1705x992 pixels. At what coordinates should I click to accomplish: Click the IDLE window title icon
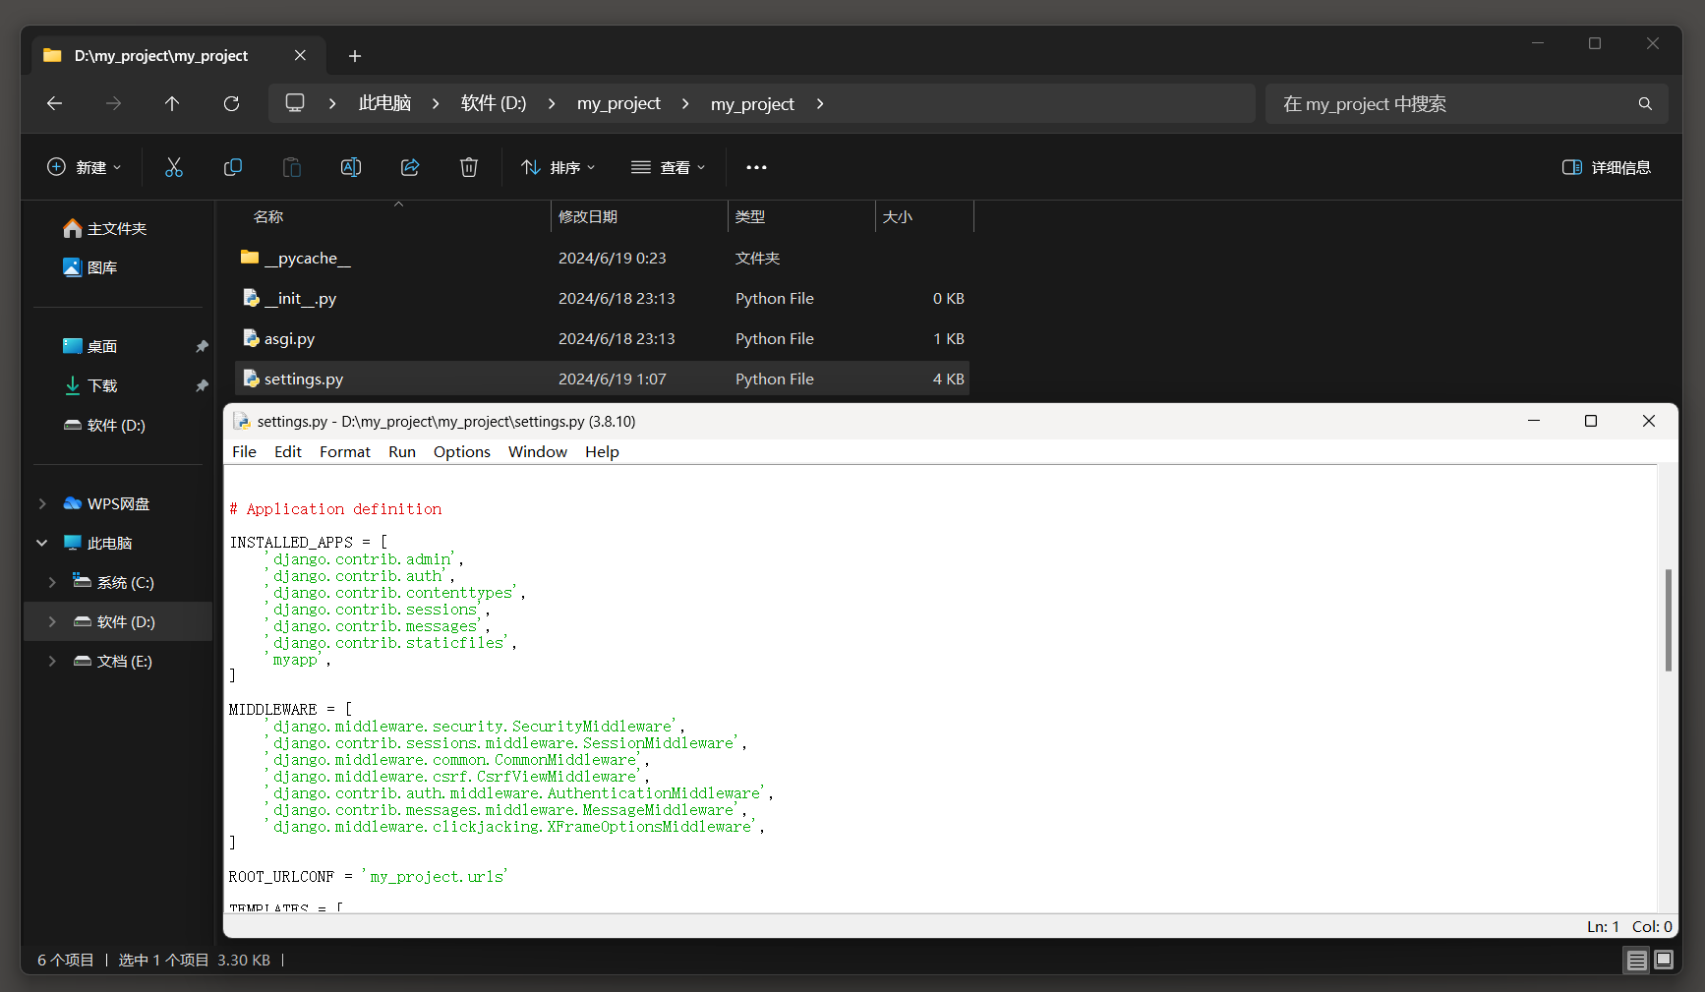coord(242,421)
